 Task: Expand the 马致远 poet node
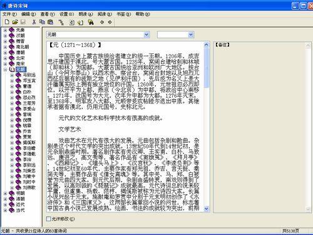click(x=12, y=75)
